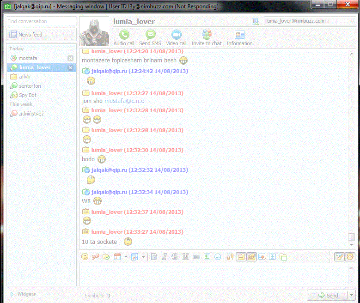
Task: Click the 'This week' group label
Action: pos(21,104)
